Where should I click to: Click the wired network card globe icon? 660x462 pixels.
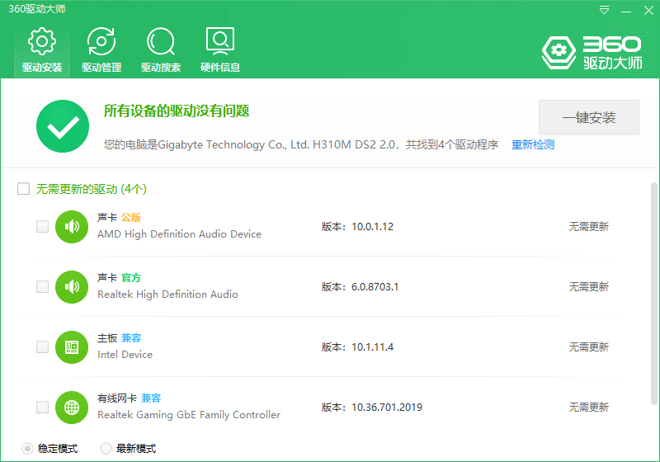click(x=72, y=408)
